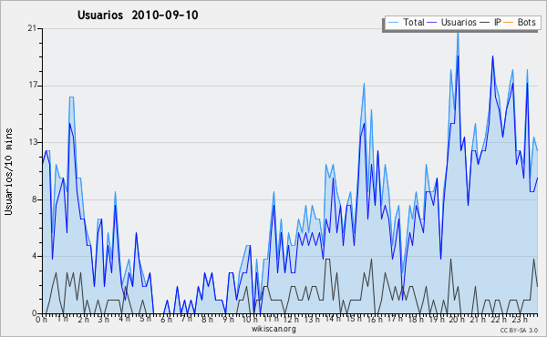This screenshot has width=547, height=337.
Task: Click the "5 h" x-axis label
Action: (x=146, y=320)
